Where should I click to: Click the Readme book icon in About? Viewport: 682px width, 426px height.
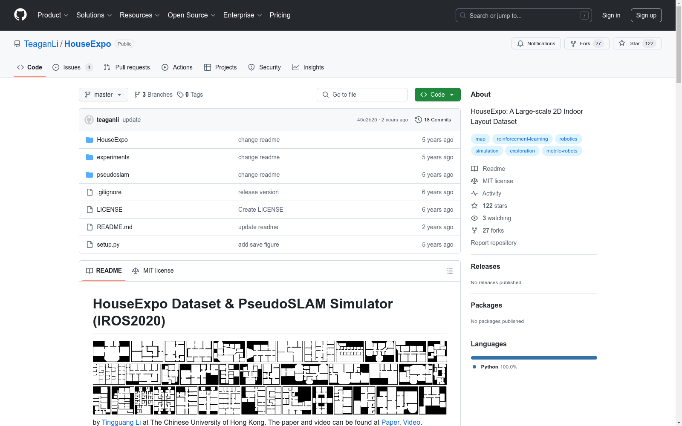(x=474, y=169)
